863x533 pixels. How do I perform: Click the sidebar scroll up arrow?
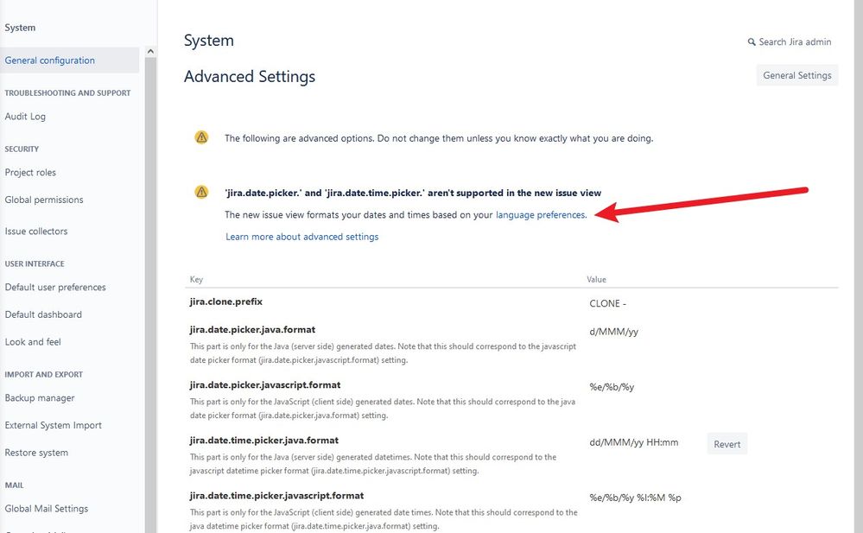click(150, 52)
